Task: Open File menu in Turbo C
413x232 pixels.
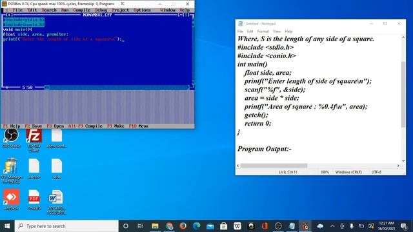Action: coord(17,10)
